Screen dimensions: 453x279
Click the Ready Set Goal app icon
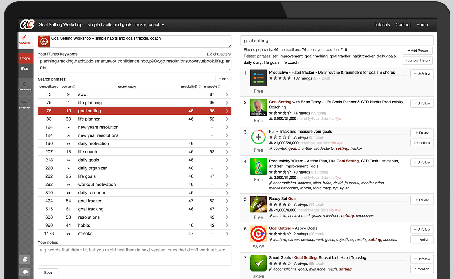coord(258,204)
